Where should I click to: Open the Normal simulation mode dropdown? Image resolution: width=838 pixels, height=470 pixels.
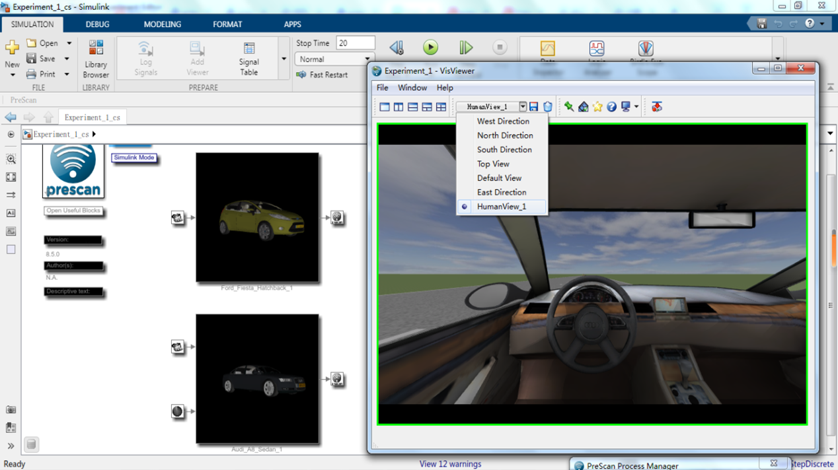(334, 59)
